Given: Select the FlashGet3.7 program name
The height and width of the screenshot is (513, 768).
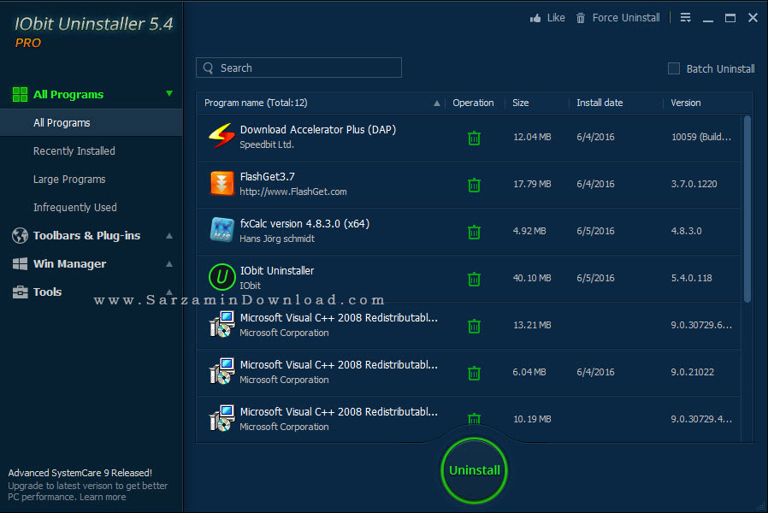Looking at the screenshot, I should (268, 177).
